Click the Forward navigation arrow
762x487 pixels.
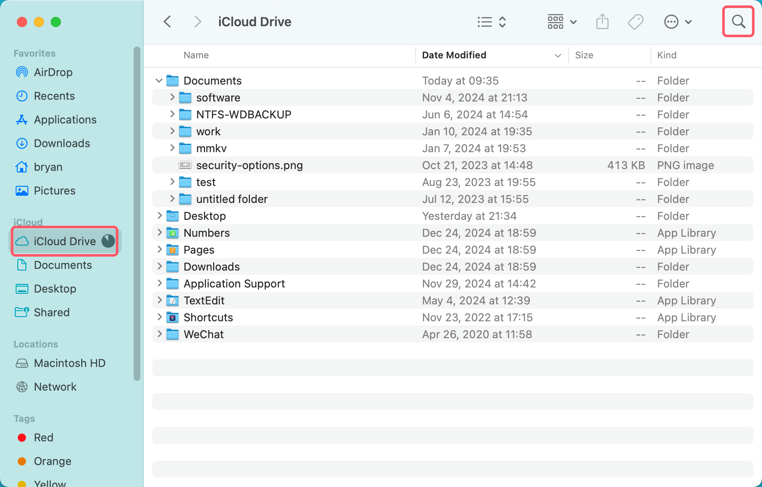197,21
